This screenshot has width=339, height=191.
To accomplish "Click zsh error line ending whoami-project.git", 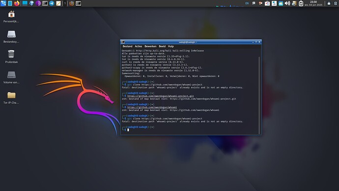I will coord(179,99).
